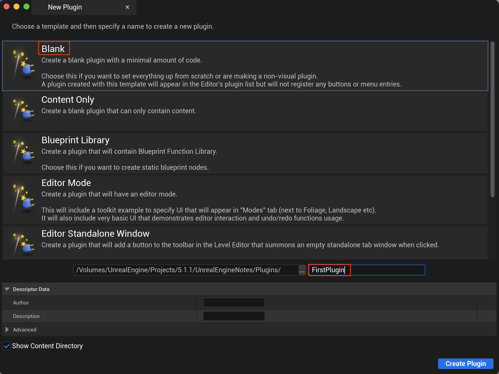
Task: Click the Author label
Action: point(21,302)
